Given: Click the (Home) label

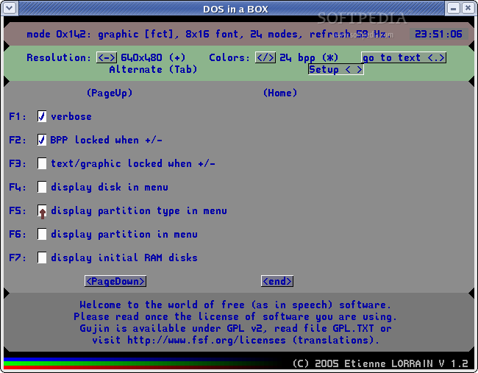Looking at the screenshot, I should pyautogui.click(x=280, y=93).
